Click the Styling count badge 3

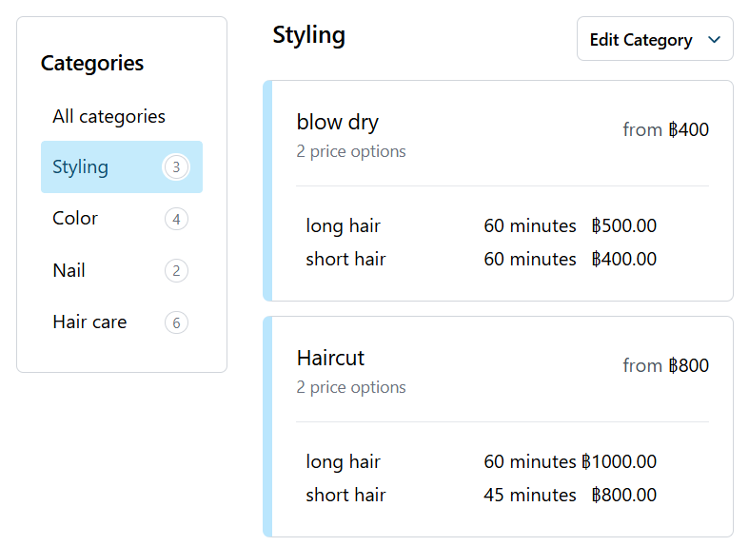176,167
